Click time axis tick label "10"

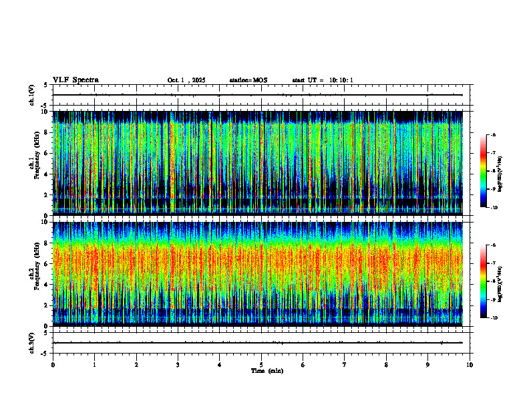pos(470,365)
